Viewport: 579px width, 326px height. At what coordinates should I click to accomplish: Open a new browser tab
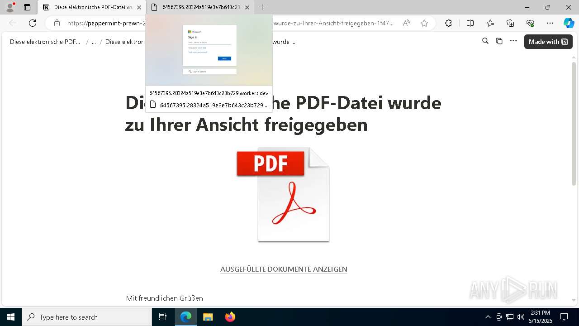point(262,7)
